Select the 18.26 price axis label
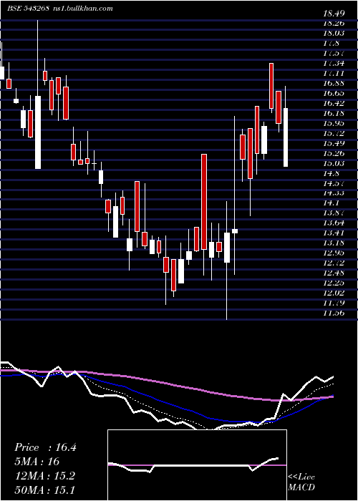 (334, 24)
